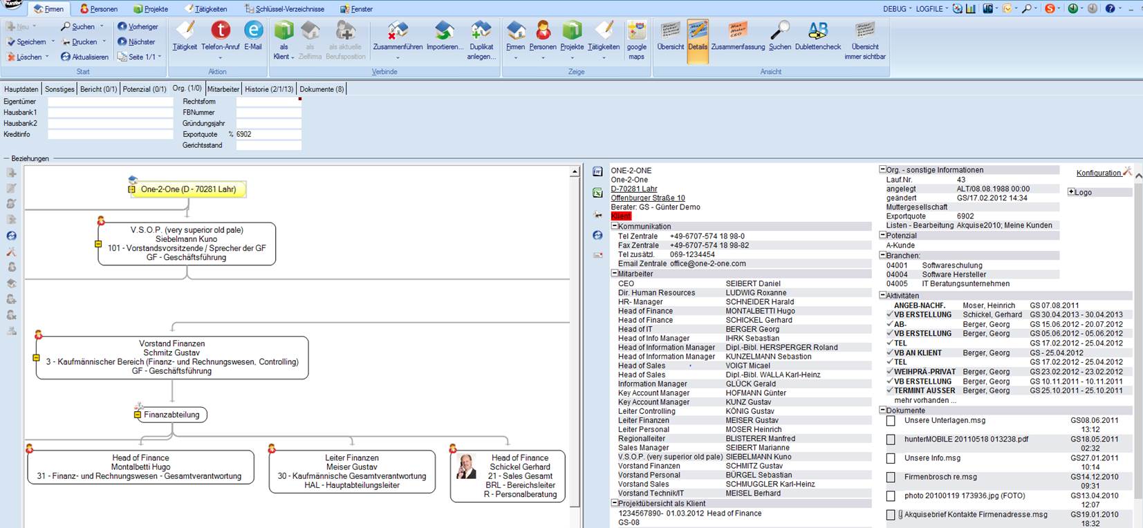Click the google maps icon
1143x528 pixels.
click(636, 31)
